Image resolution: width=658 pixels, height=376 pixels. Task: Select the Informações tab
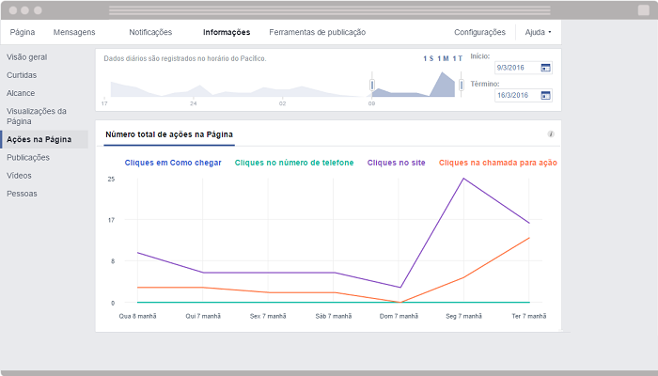[x=227, y=32]
